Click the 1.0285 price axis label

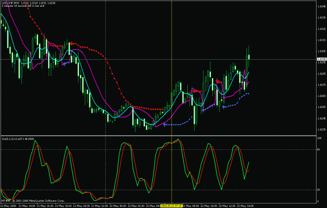[x=321, y=74]
